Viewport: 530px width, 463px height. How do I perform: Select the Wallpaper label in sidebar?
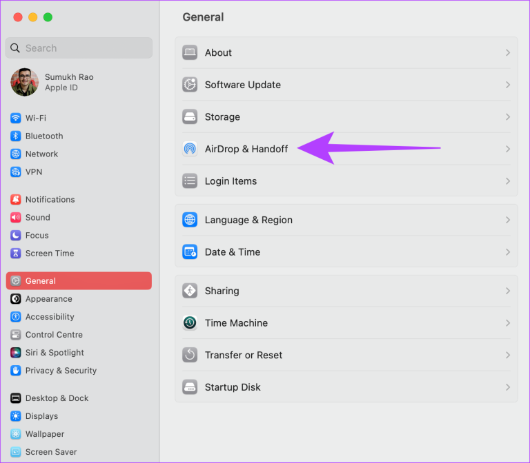[45, 433]
